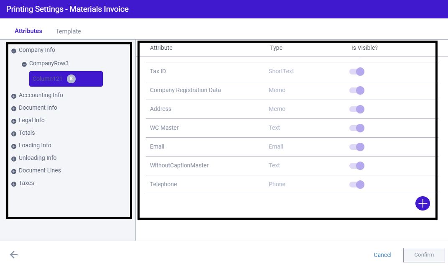The width and height of the screenshot is (448, 267).
Task: Click the Phone type cell
Action: 277,184
